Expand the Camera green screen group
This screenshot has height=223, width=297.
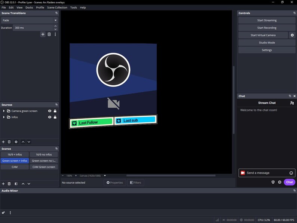pos(4,111)
